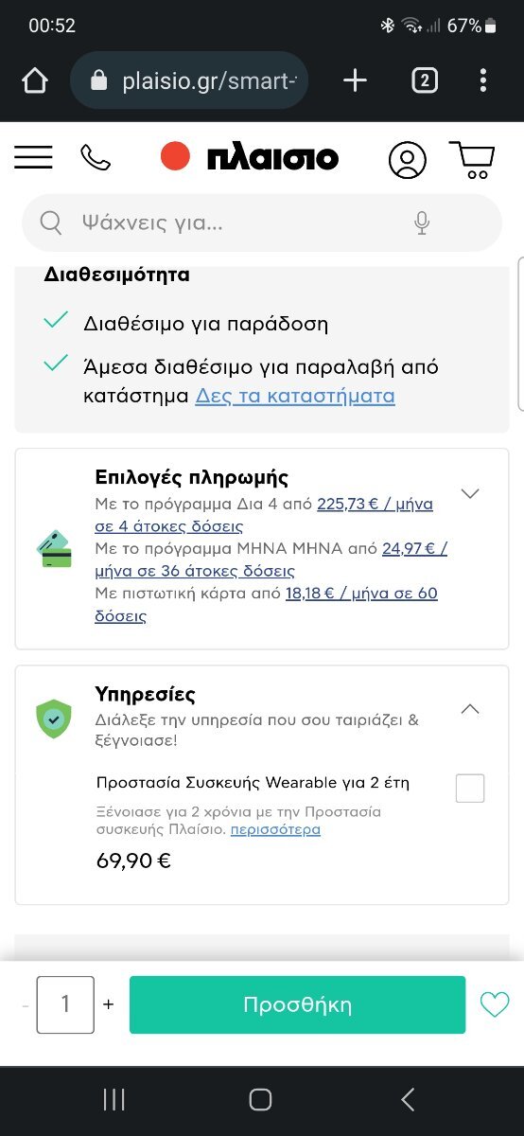Open the Δες τα καταστήματα link
Viewport: 524px width, 1136px height.
point(295,396)
